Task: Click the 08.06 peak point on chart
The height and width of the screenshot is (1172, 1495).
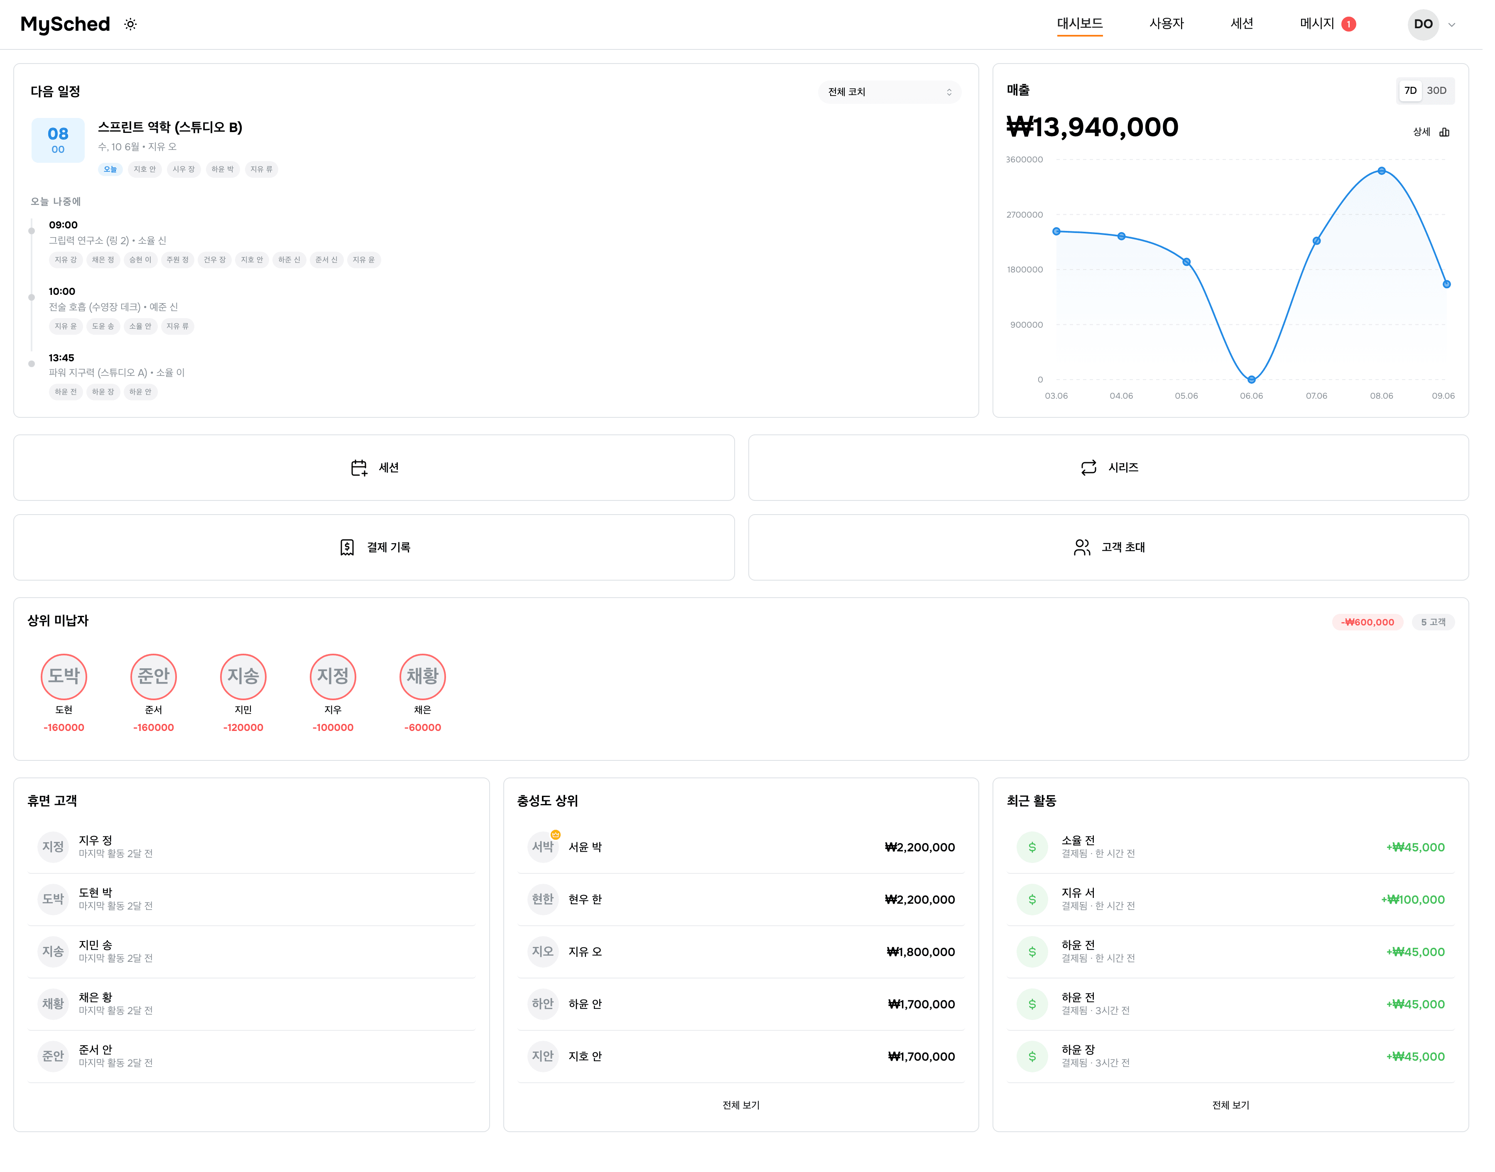Action: click(x=1393, y=172)
